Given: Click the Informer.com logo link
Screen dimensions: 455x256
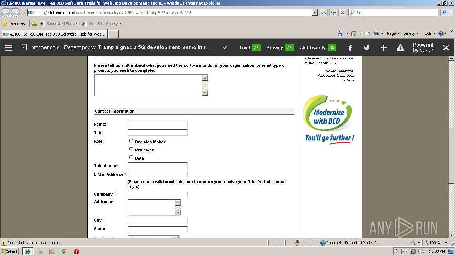Looking at the screenshot, I should click(40, 47).
